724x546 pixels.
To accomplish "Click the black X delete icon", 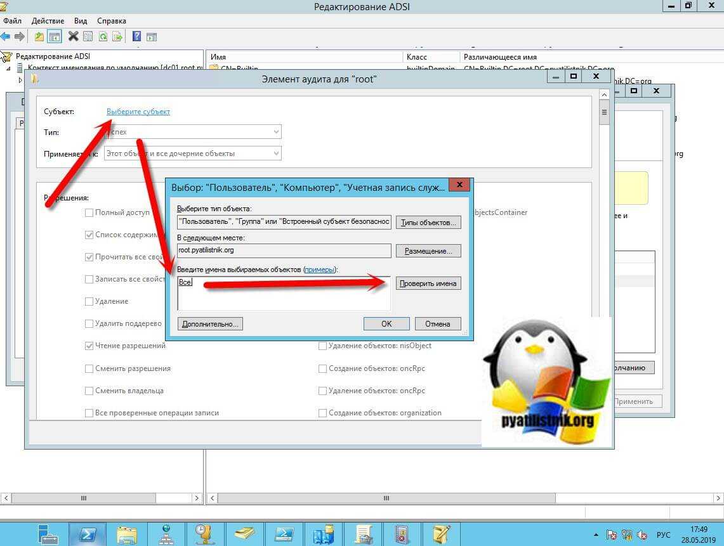I will [x=73, y=37].
